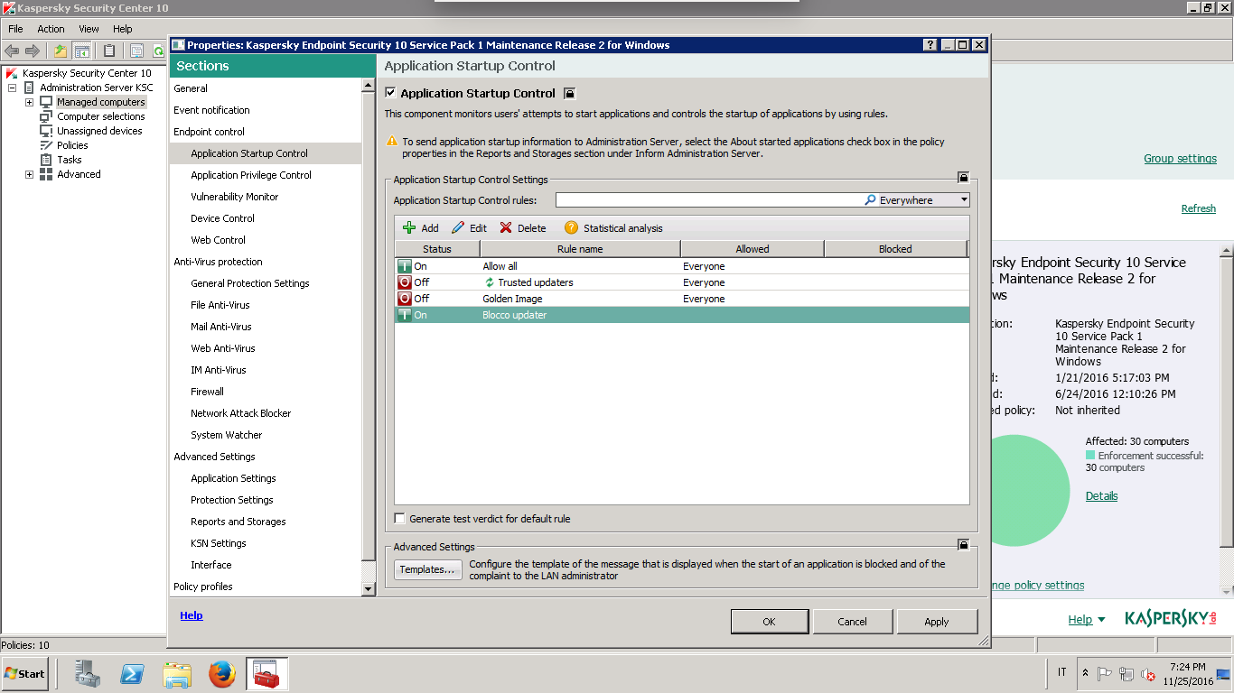Toggle status of the Blocco updater rule

405,315
